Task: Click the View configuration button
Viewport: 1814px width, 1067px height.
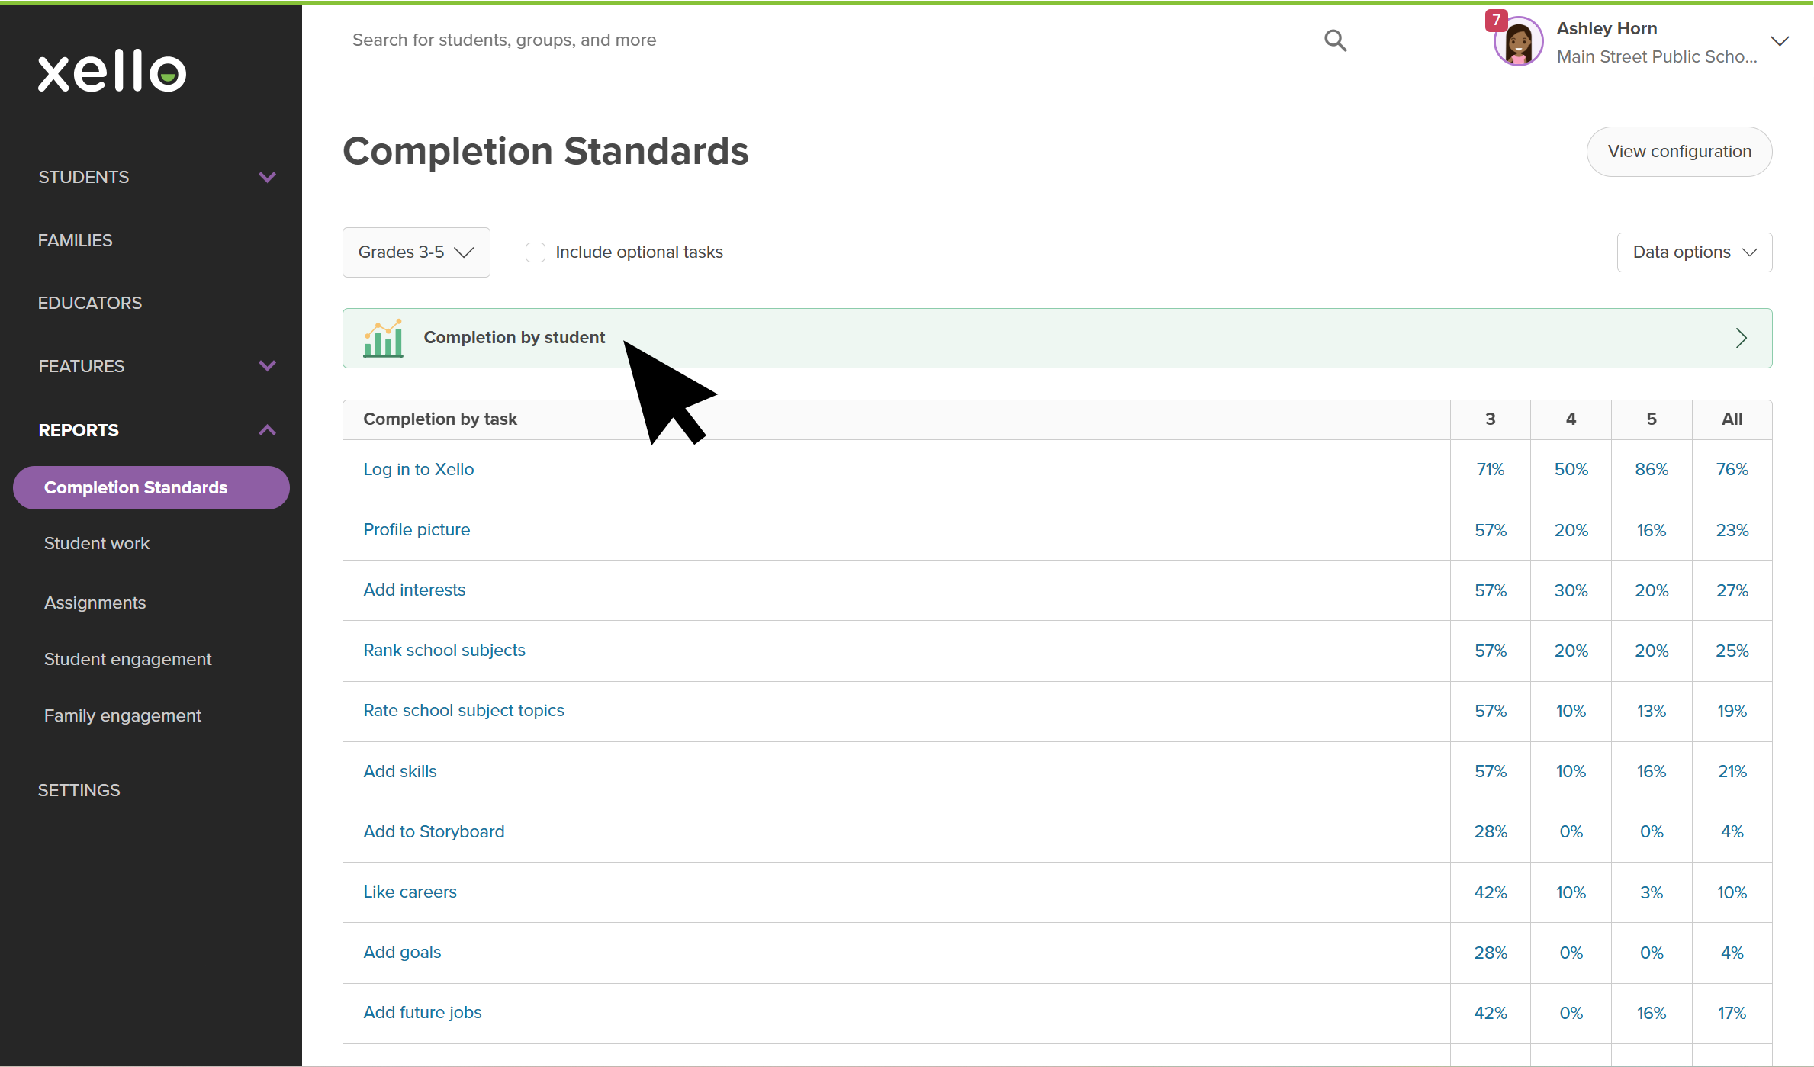Action: (x=1679, y=152)
